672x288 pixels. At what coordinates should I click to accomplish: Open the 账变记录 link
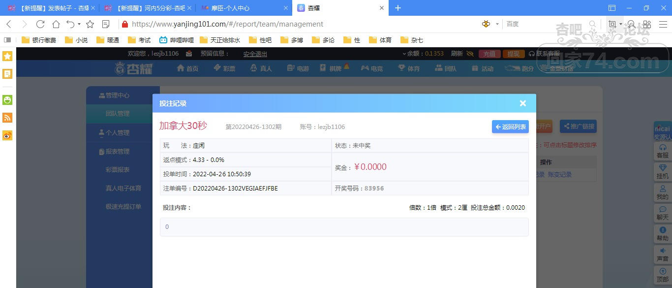tap(560, 174)
